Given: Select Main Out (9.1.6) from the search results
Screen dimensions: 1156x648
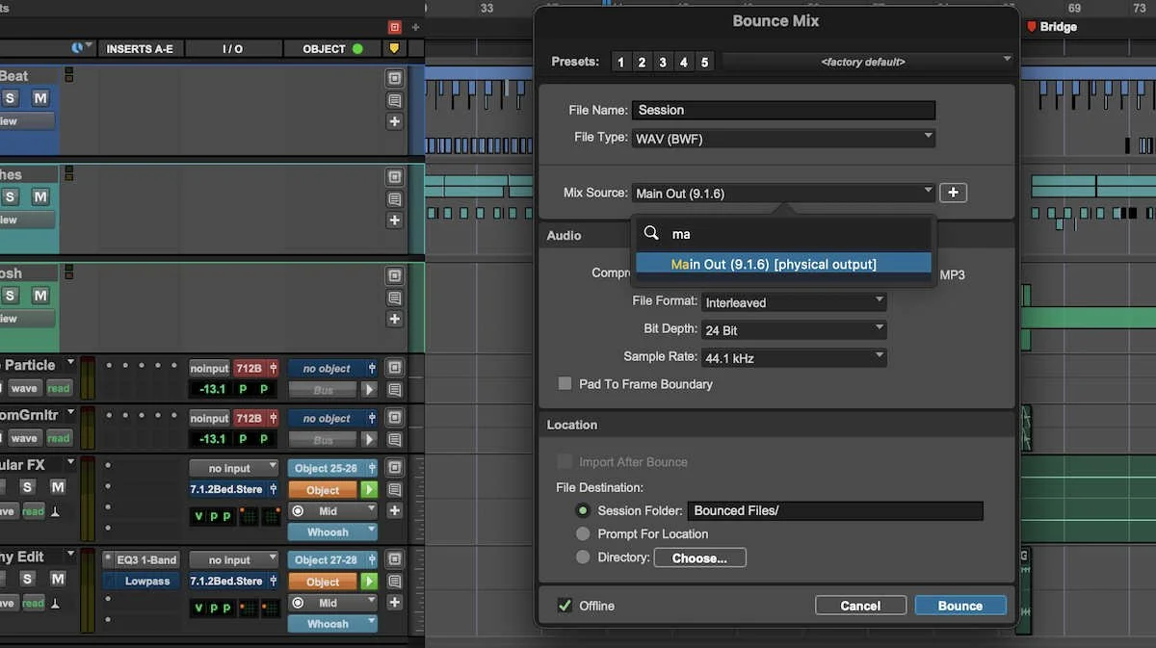Looking at the screenshot, I should point(782,263).
